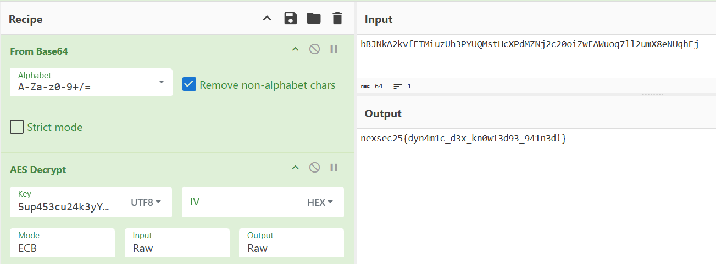Enable the Strict mode checkbox
This screenshot has height=264, width=716.
click(16, 127)
